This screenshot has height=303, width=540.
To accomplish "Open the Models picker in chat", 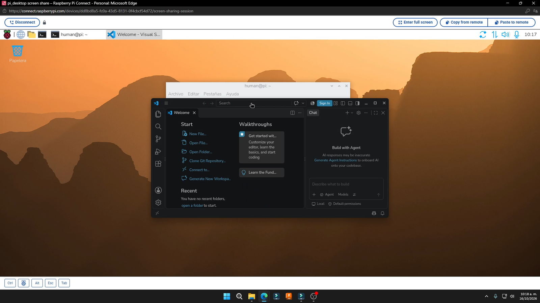I will tap(343, 195).
